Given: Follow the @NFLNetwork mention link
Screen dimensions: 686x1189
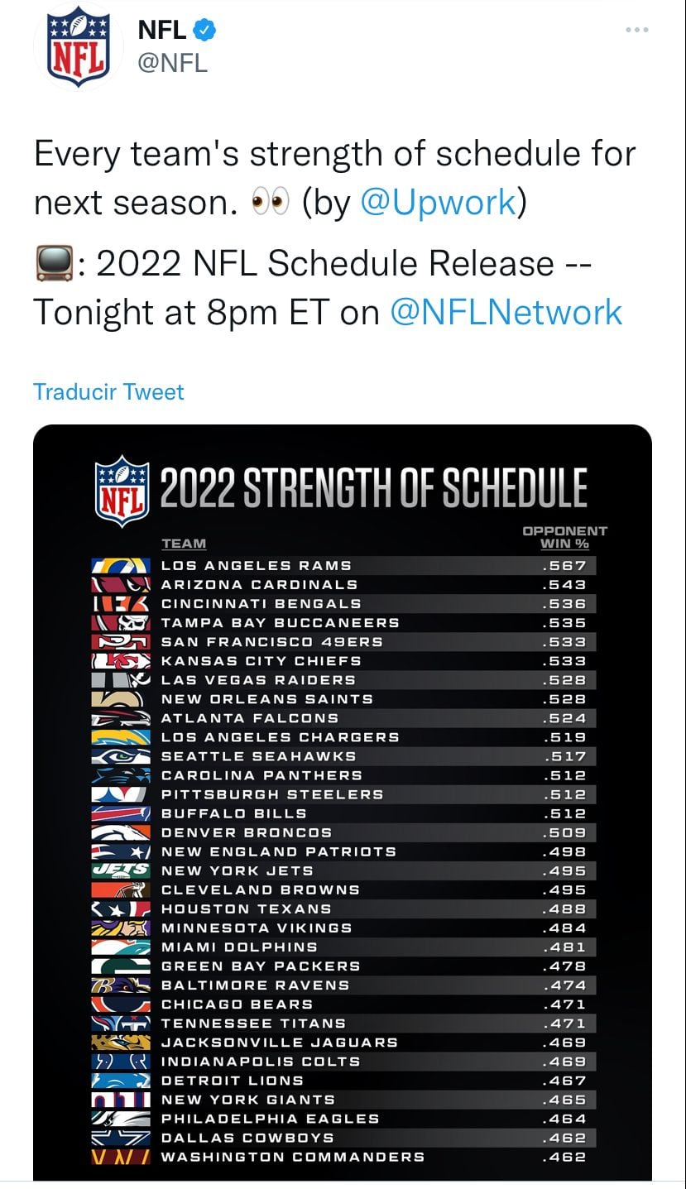Looking at the screenshot, I should pyautogui.click(x=507, y=312).
